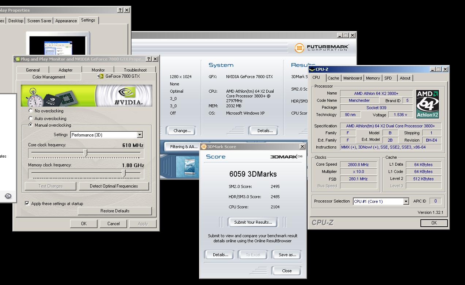
Task: Click the CPU Score 2104 value
Action: pyautogui.click(x=275, y=207)
